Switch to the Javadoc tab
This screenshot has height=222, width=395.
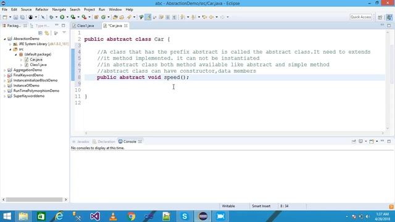tap(81, 142)
